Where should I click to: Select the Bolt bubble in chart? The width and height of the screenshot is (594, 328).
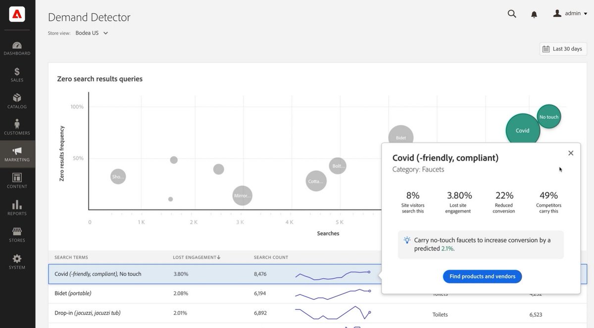pos(338,166)
